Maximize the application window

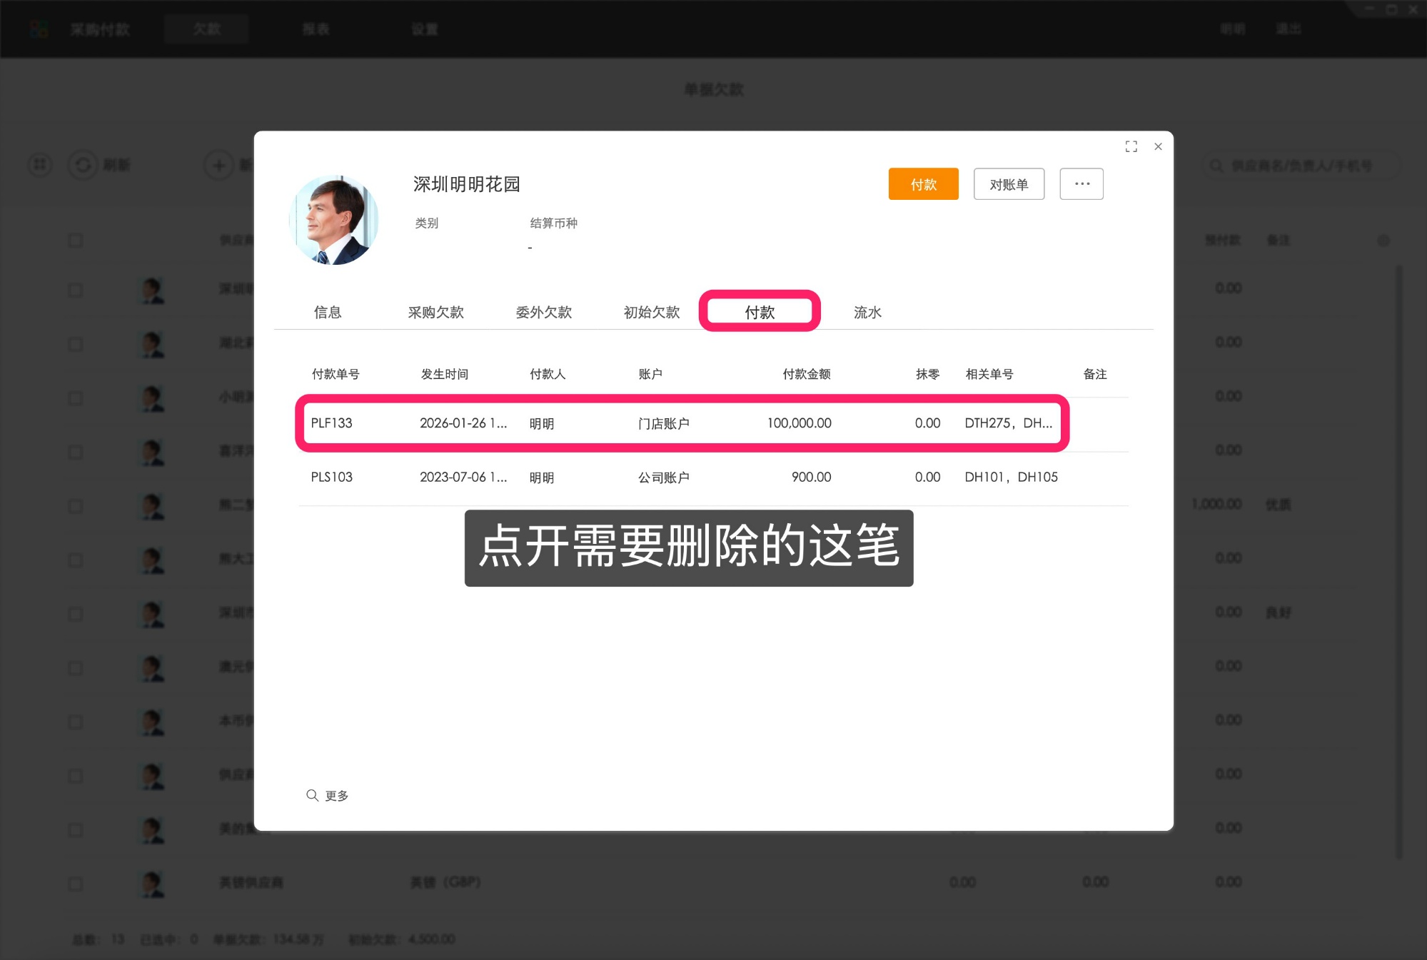pos(1391,9)
